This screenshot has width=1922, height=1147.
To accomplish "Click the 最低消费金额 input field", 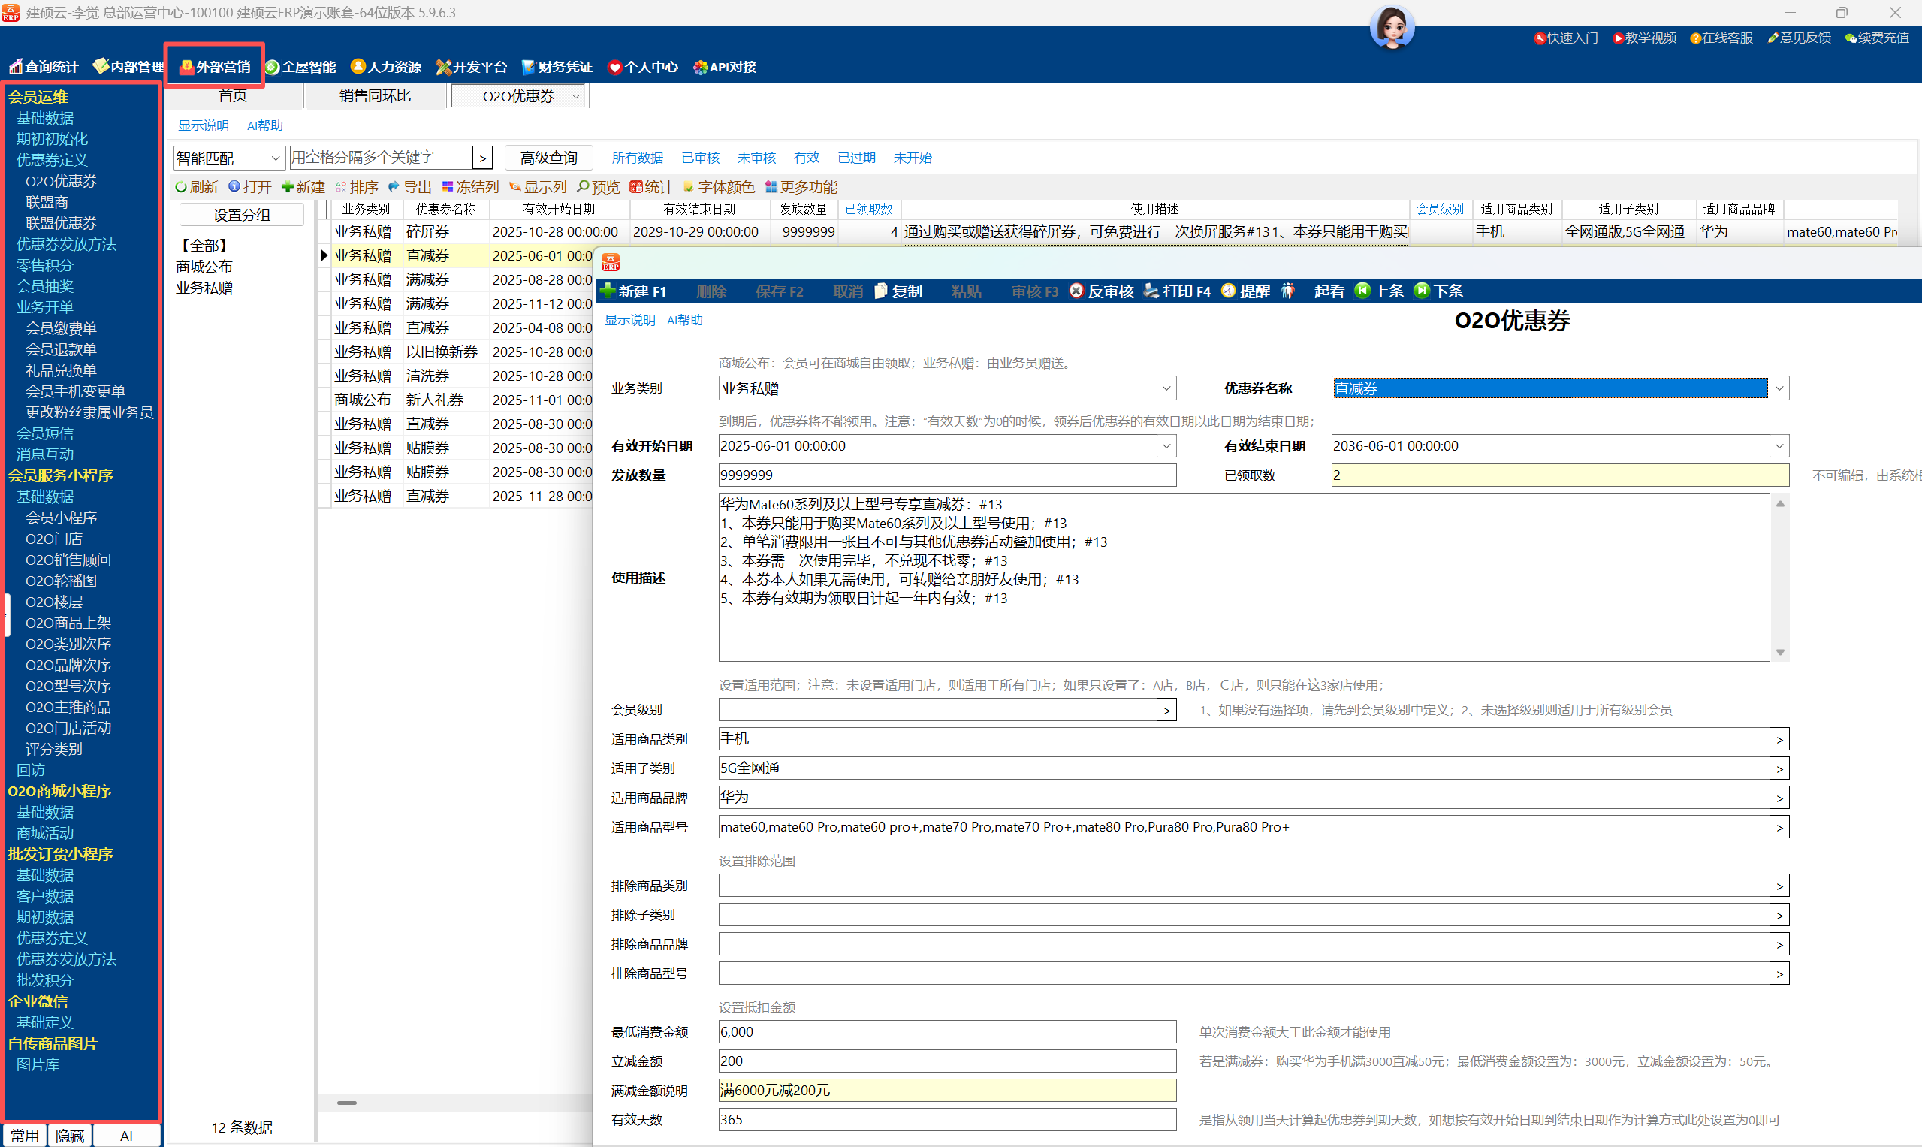I will pyautogui.click(x=946, y=1032).
